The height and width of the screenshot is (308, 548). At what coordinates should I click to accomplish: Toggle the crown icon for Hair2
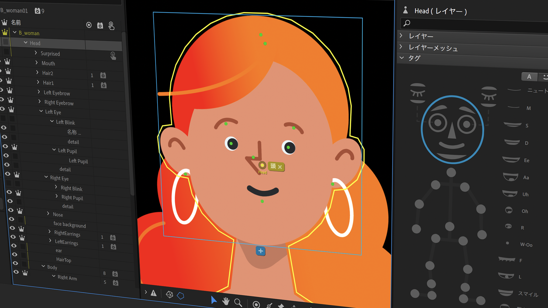point(8,71)
